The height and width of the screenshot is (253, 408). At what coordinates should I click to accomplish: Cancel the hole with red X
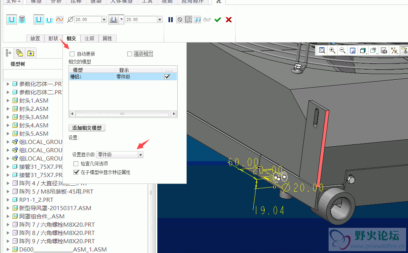tap(229, 20)
